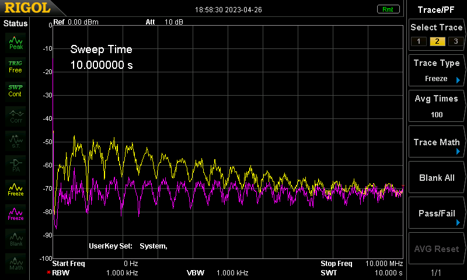
Task: Click the S.T. signal track icon
Action: [16, 141]
